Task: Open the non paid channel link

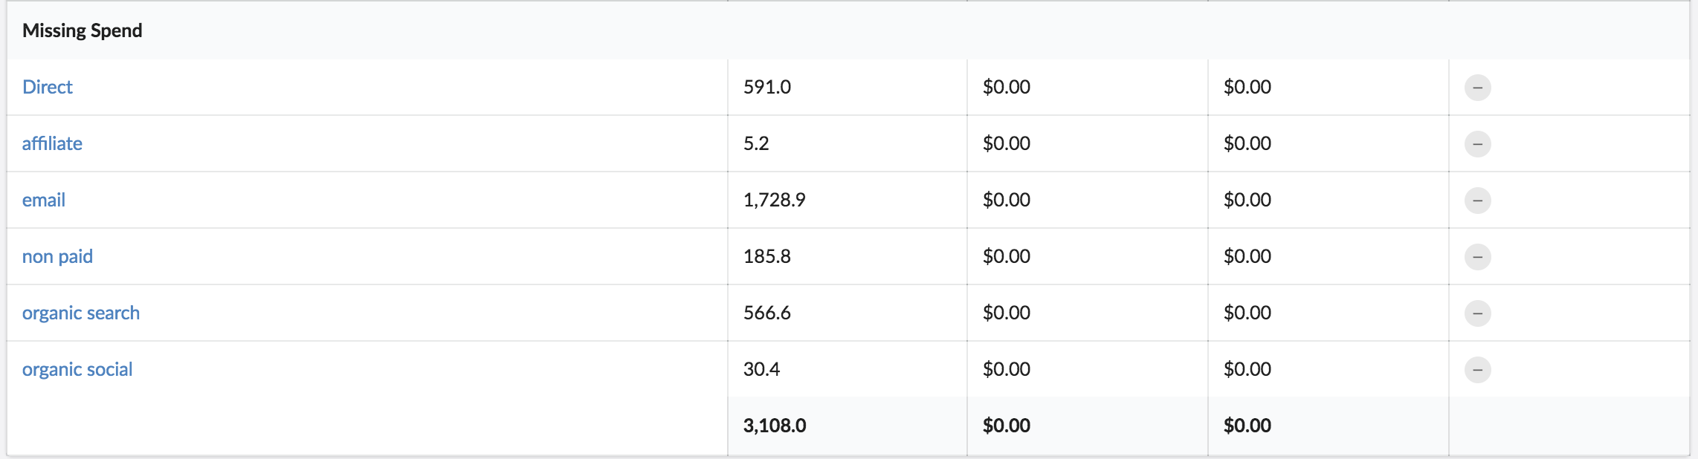Action: (57, 256)
